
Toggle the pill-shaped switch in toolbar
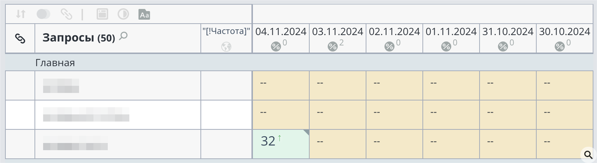[x=43, y=14]
